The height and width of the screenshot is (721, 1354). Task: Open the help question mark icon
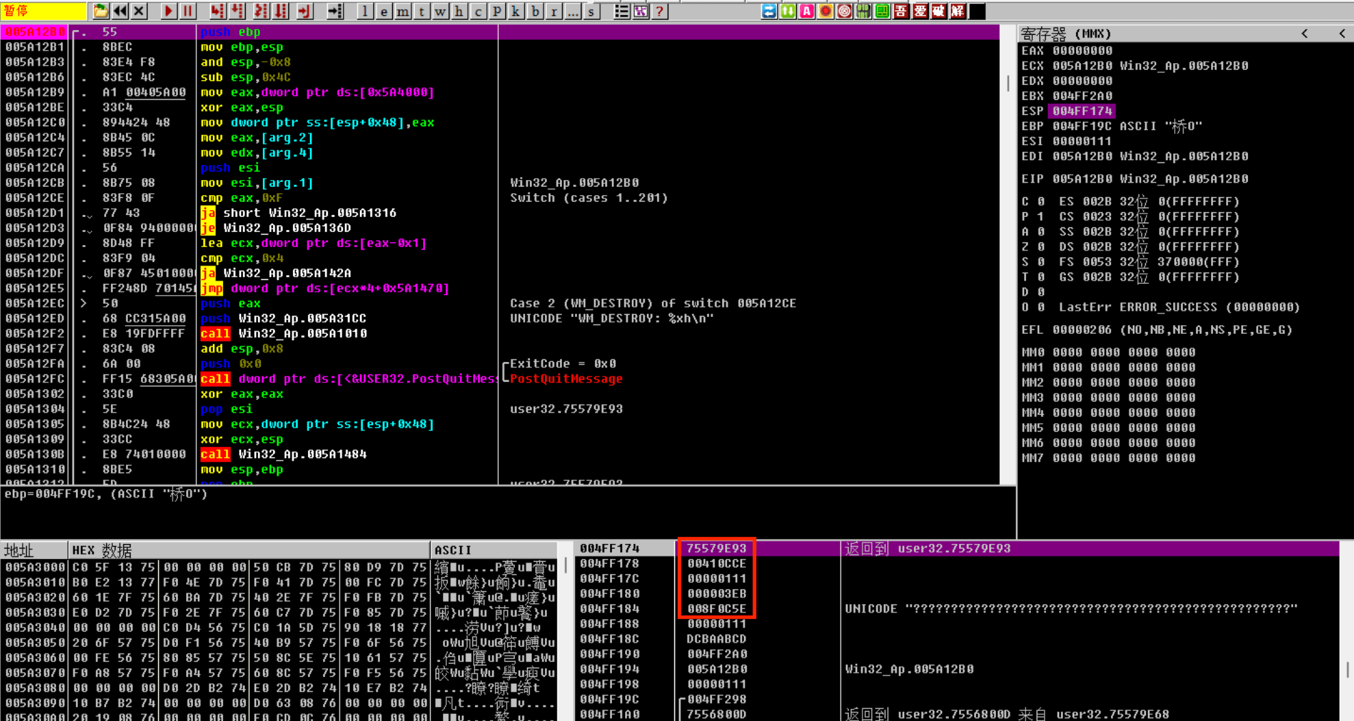(x=659, y=11)
